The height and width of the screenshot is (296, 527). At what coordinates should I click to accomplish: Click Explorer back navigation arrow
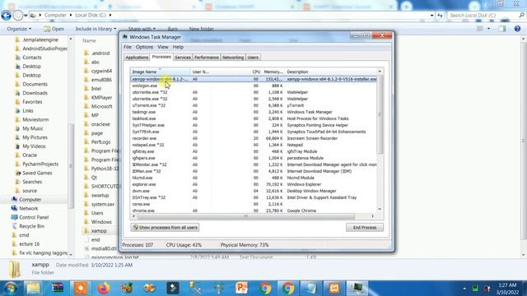[6, 15]
